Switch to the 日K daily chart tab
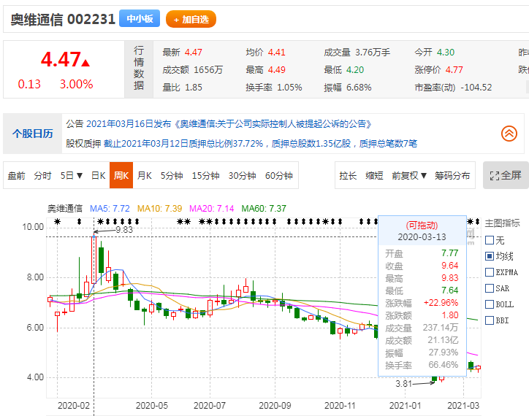529x416 pixels. (x=98, y=175)
